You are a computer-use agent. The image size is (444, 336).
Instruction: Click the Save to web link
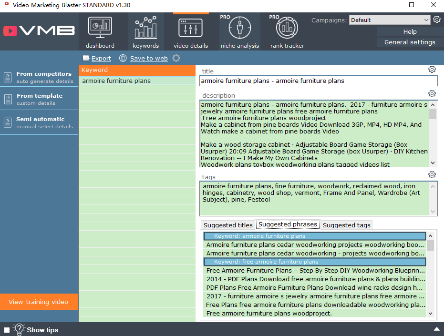tap(149, 58)
